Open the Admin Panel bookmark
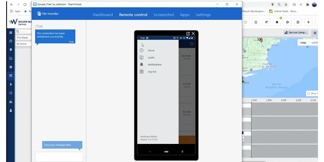Screen dimensions: 324x162 click(x=284, y=11)
